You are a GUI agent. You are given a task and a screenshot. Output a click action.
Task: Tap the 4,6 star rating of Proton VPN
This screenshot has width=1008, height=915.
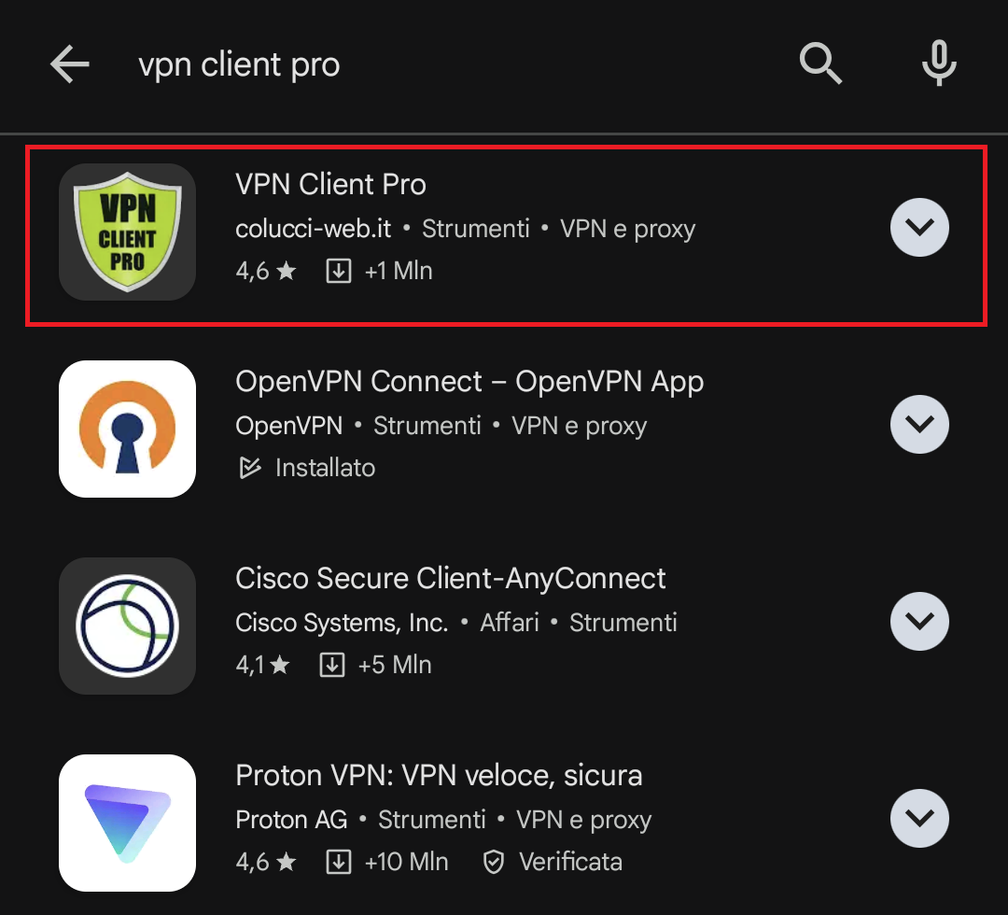click(266, 862)
